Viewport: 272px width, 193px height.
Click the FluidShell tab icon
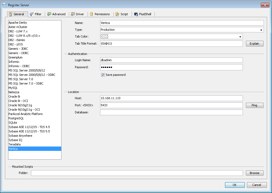point(136,14)
